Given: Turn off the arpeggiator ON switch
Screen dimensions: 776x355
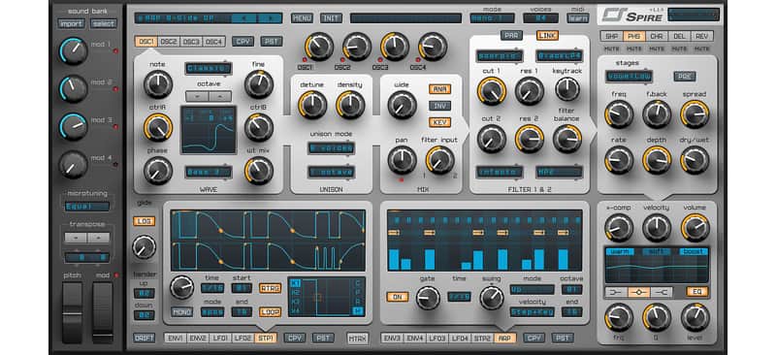Looking at the screenshot, I should [397, 297].
